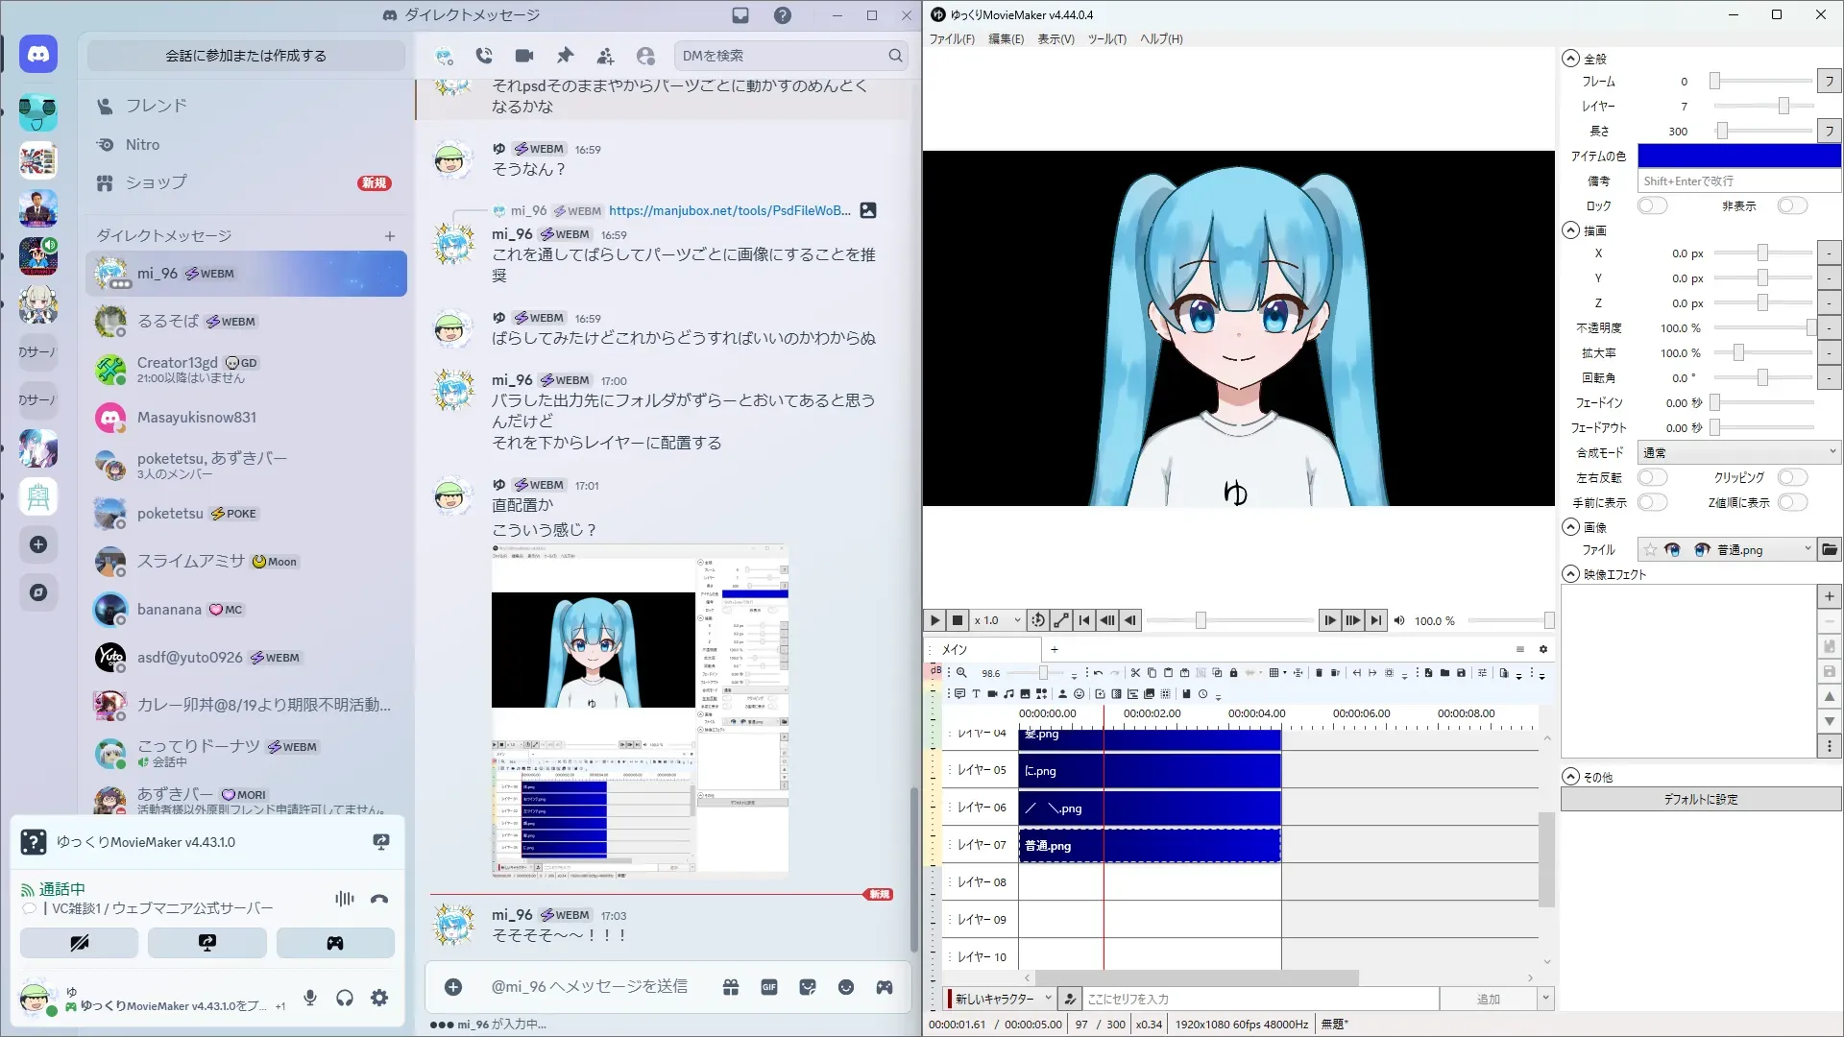1844x1037 pixels.
Task: Click the save project floppy icon
Action: (1461, 673)
